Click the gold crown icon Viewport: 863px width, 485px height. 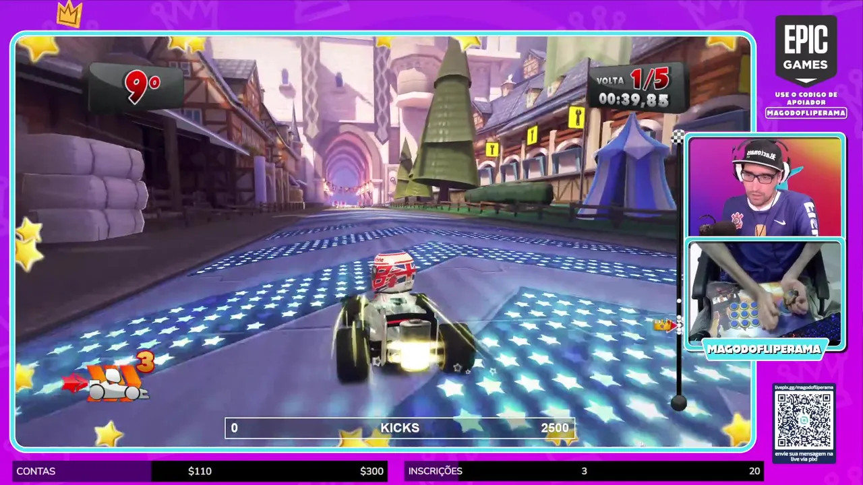[x=69, y=13]
